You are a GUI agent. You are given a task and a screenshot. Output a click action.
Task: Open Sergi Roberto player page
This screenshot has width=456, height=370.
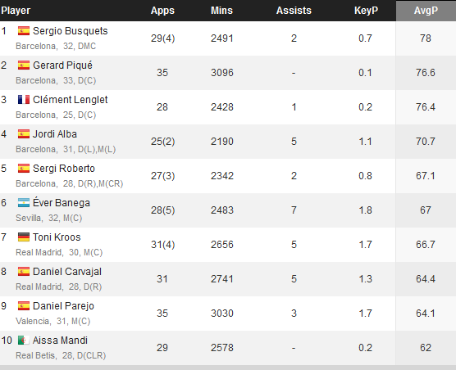click(64, 169)
